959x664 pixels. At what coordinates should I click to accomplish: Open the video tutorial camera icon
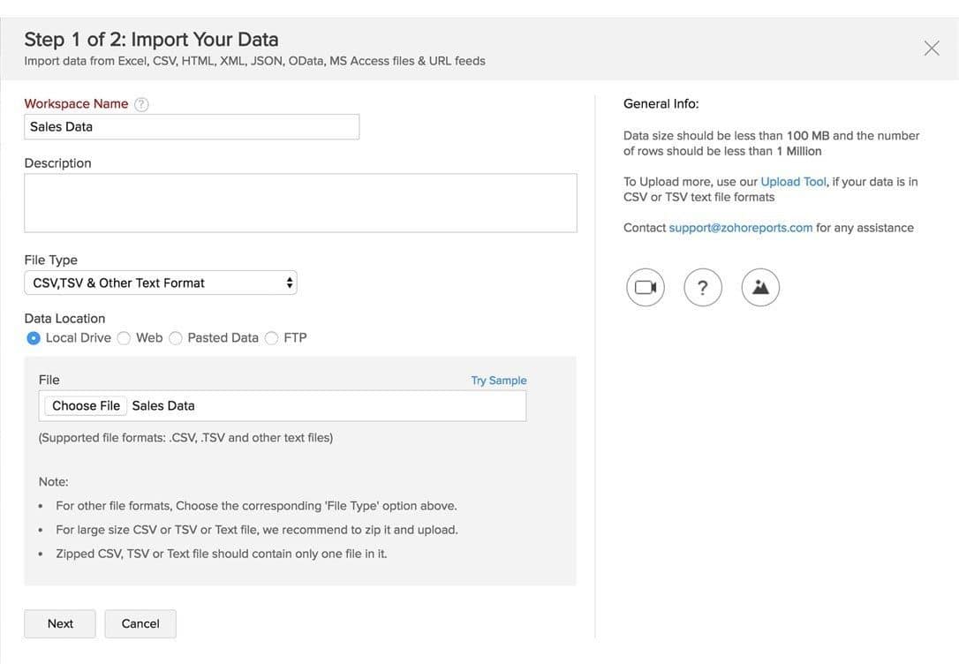coord(646,287)
